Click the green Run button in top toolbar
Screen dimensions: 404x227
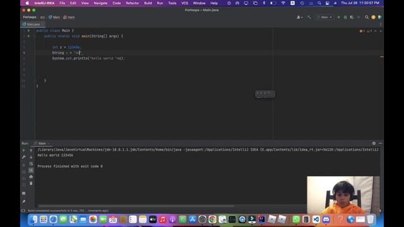pos(339,17)
